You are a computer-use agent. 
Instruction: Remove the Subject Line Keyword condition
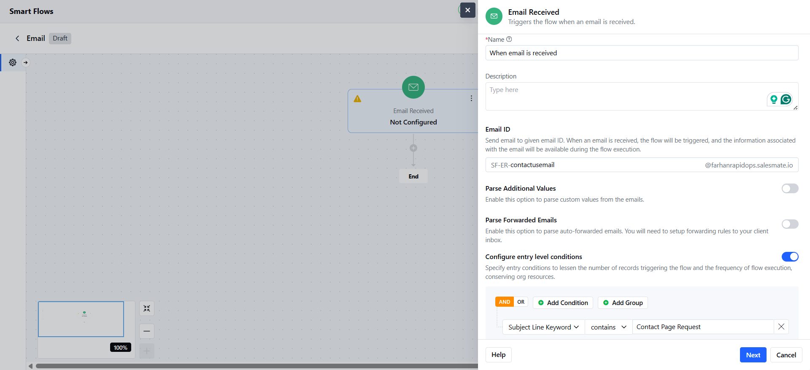coord(781,327)
